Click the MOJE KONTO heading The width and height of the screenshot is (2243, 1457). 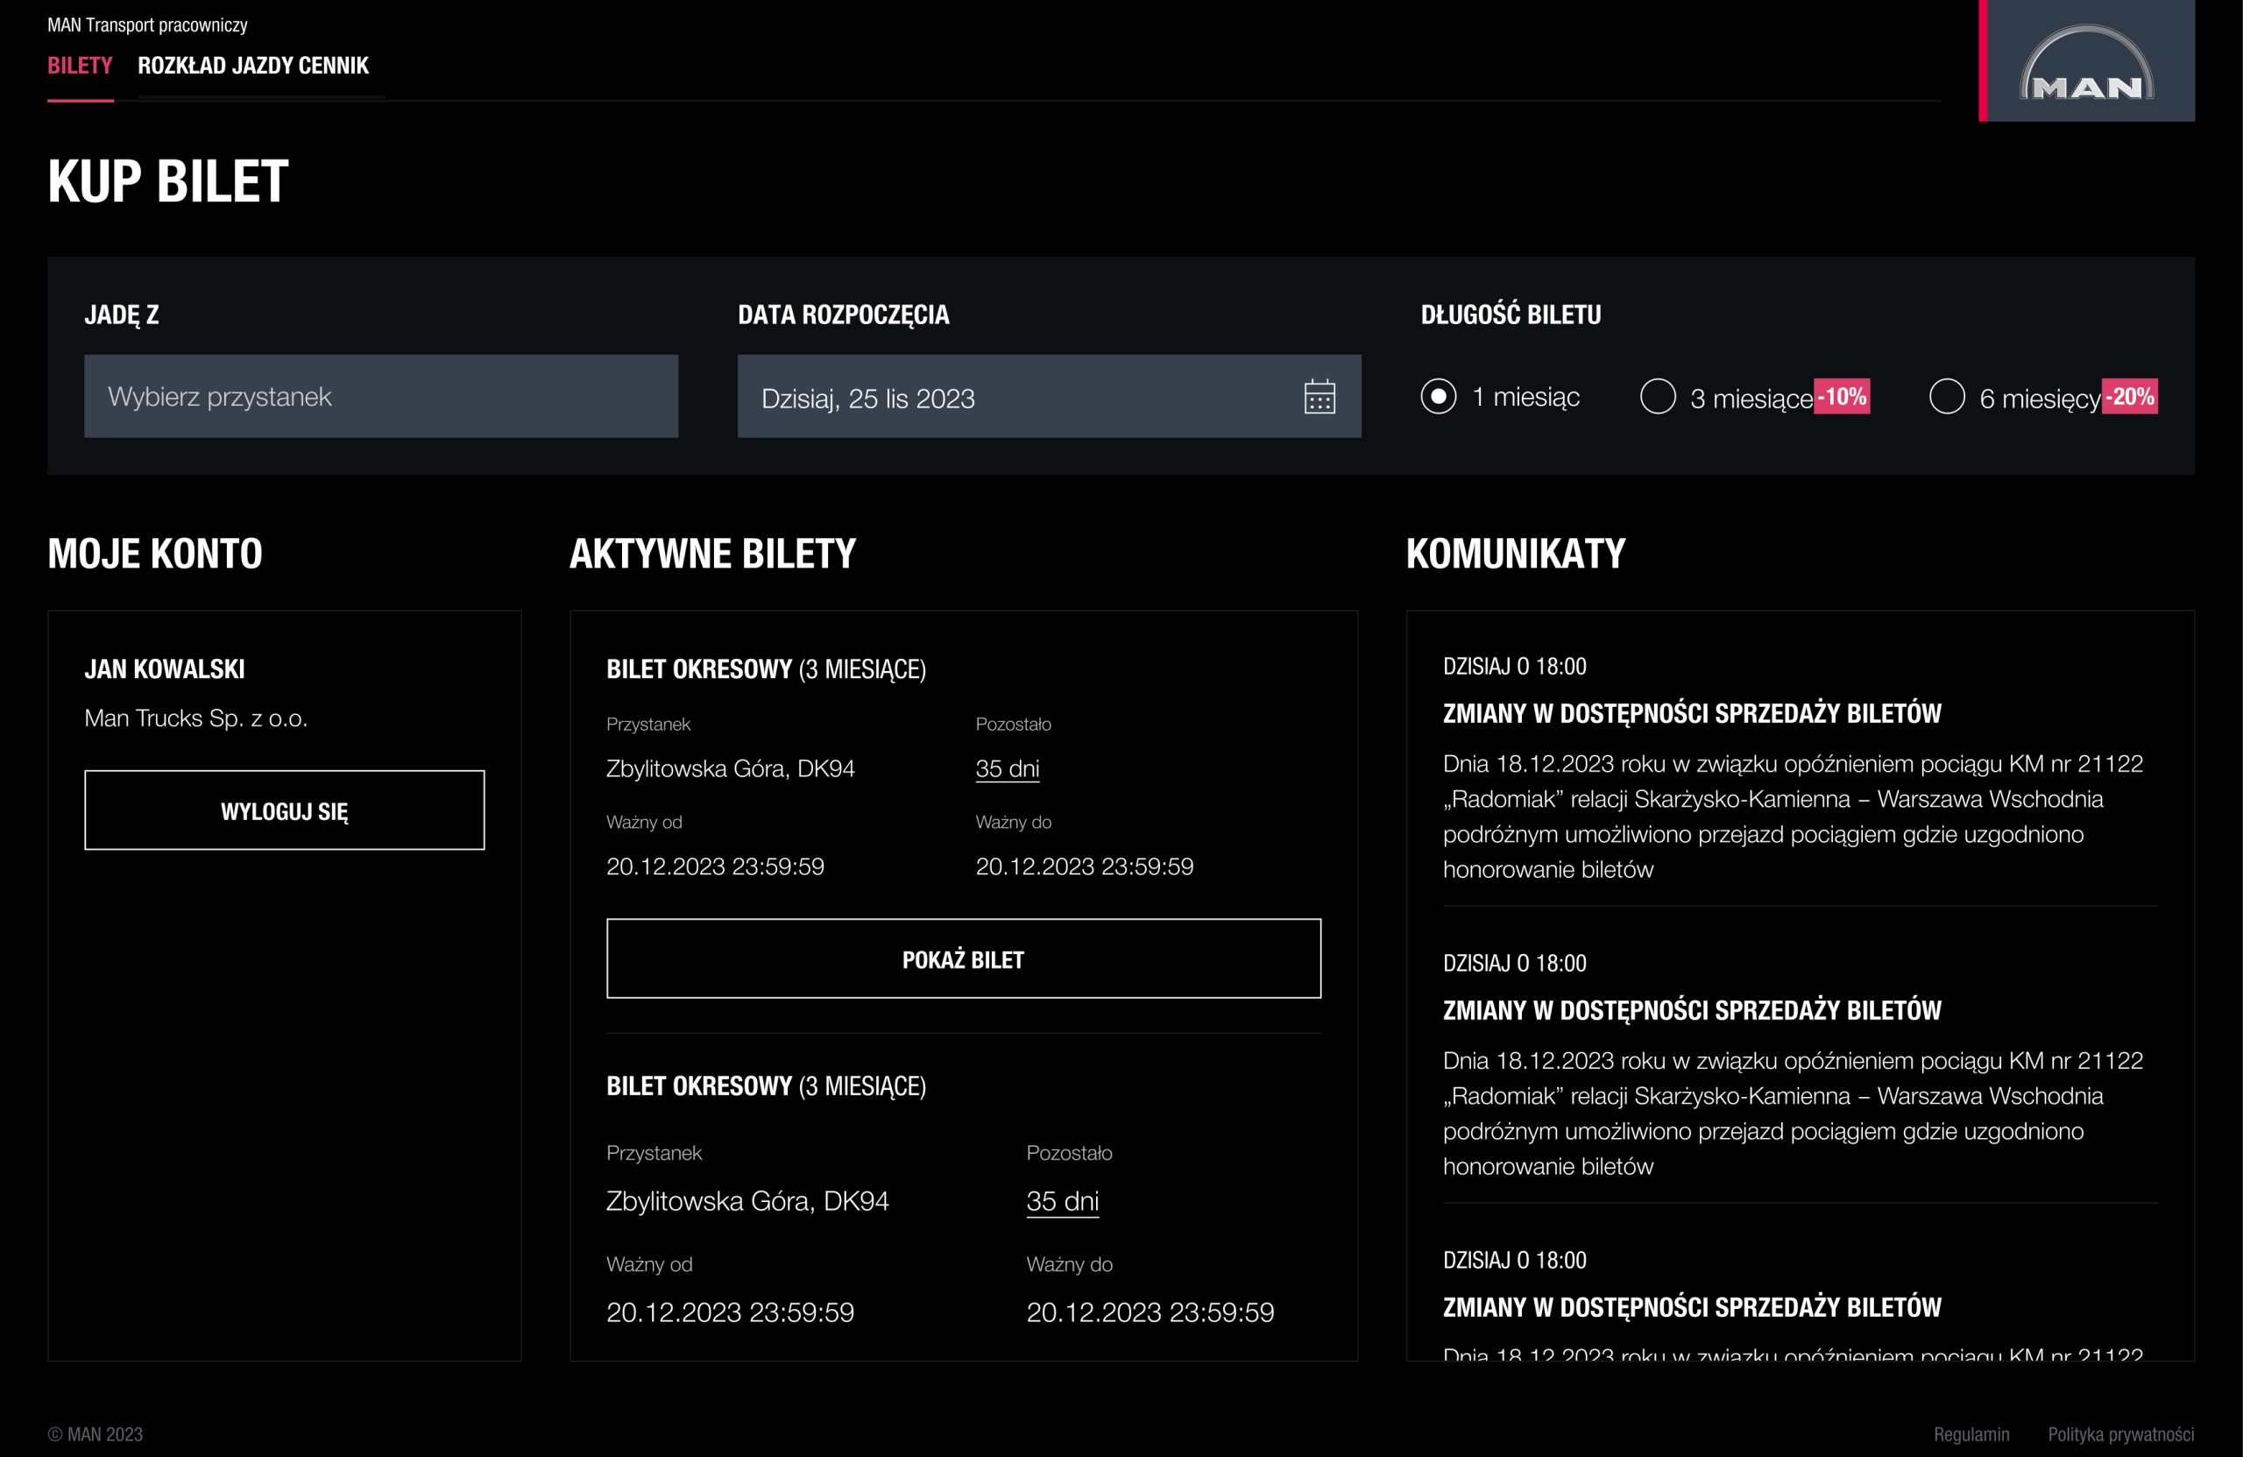[155, 553]
